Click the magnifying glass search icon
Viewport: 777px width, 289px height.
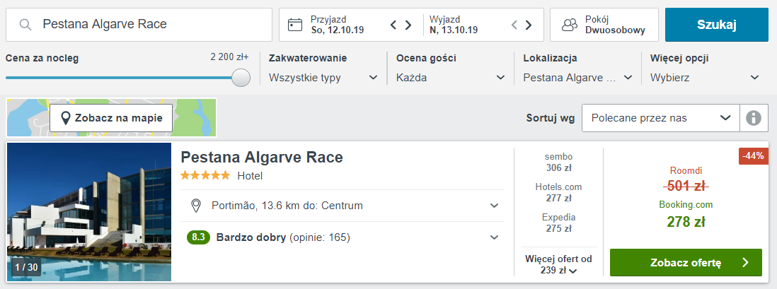(x=25, y=25)
